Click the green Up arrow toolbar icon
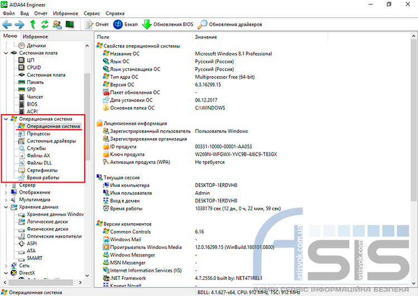The width and height of the screenshot is (418, 296). tap(32, 24)
